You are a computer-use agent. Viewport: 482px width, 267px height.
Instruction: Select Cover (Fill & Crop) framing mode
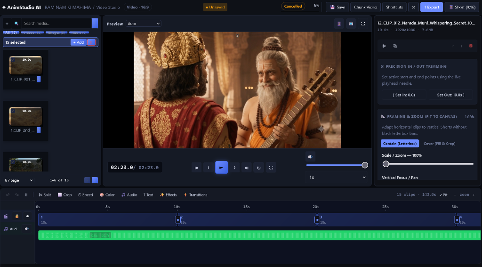(439, 144)
